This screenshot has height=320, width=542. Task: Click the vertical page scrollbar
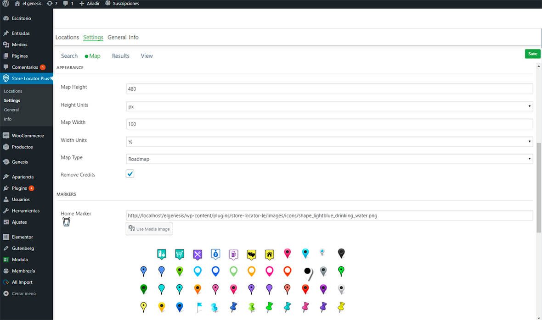coord(538,188)
